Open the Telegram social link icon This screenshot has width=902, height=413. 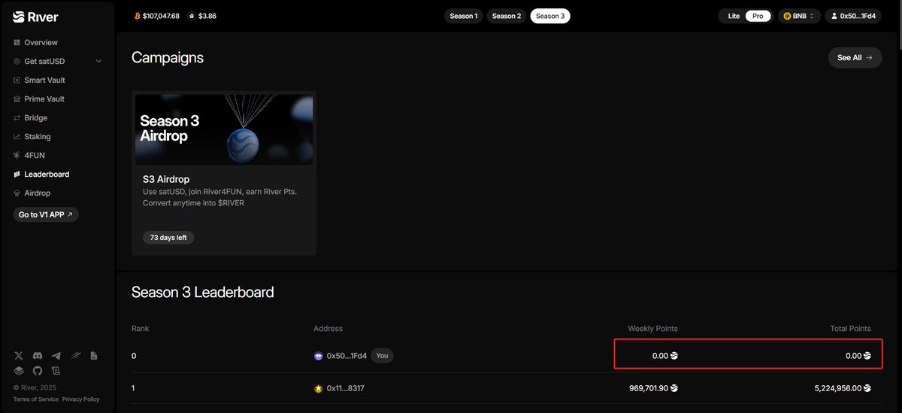click(56, 355)
